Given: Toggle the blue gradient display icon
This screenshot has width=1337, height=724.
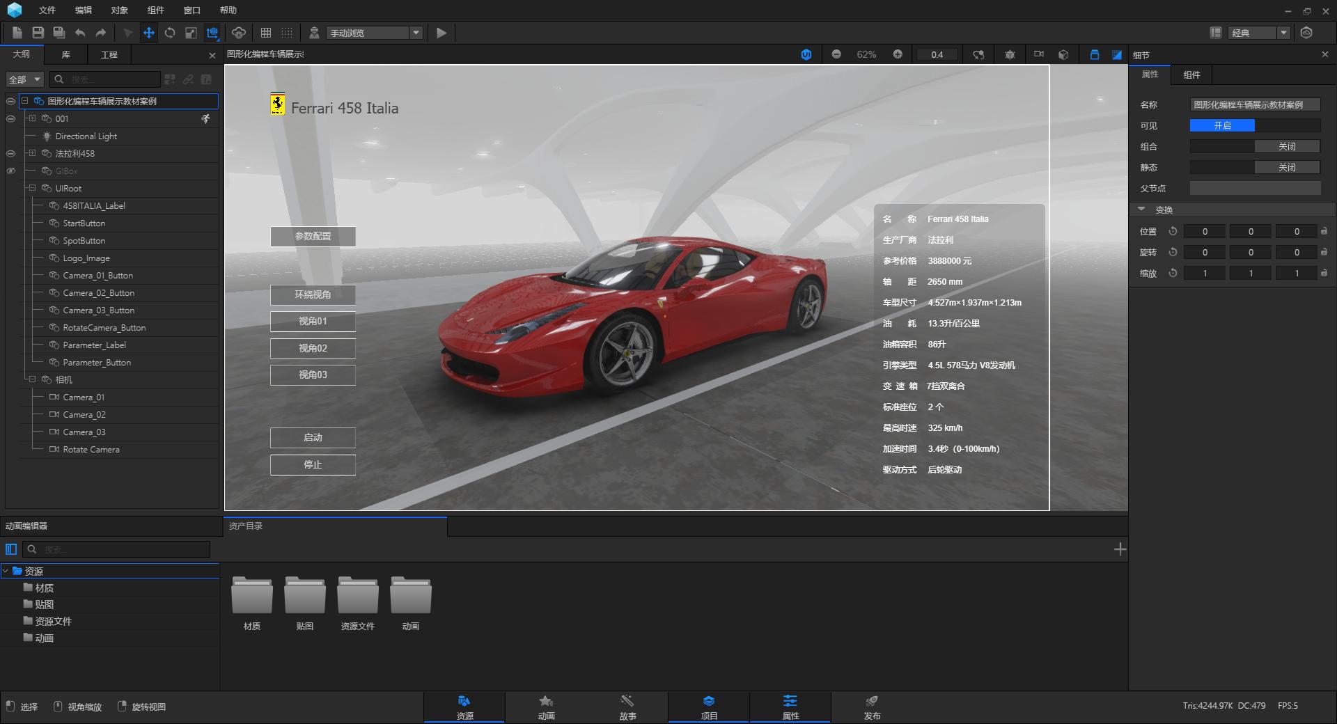Looking at the screenshot, I should coord(1117,54).
